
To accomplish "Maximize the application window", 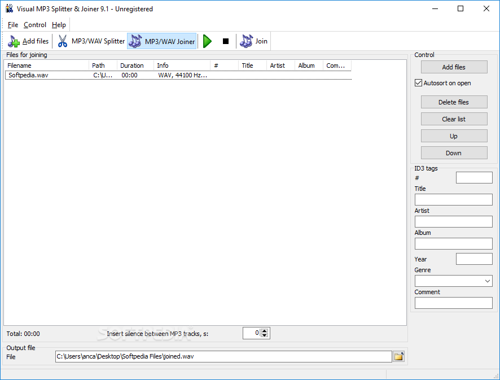I will (460, 8).
